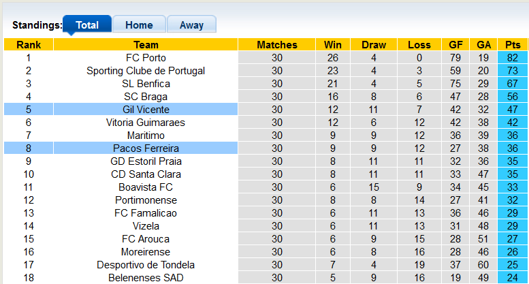This screenshot has width=529, height=284.
Task: Open the Vitoria Guimaraes team link
Action: (146, 123)
